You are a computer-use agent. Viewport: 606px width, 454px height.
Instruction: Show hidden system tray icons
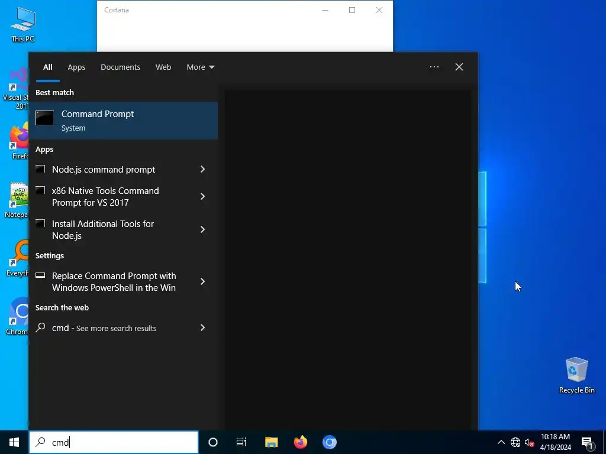click(501, 442)
